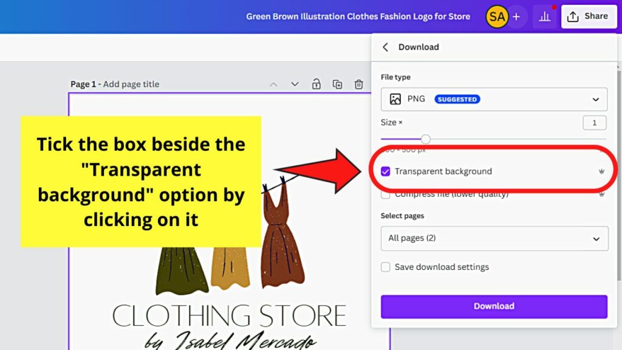
Task: Collapse the page with the up chevron
Action: tap(274, 84)
